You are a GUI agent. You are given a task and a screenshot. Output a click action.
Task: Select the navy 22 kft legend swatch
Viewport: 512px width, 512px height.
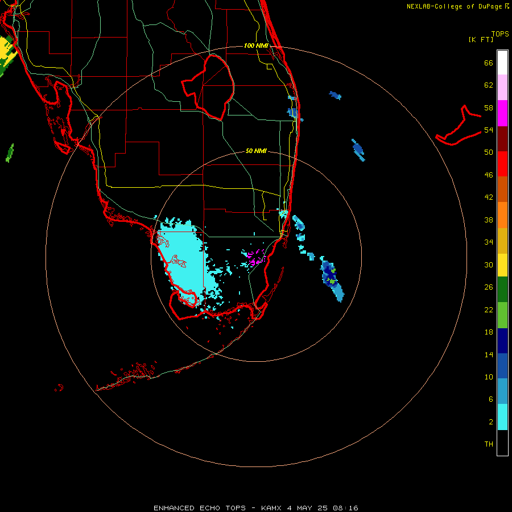pyautogui.click(x=502, y=341)
